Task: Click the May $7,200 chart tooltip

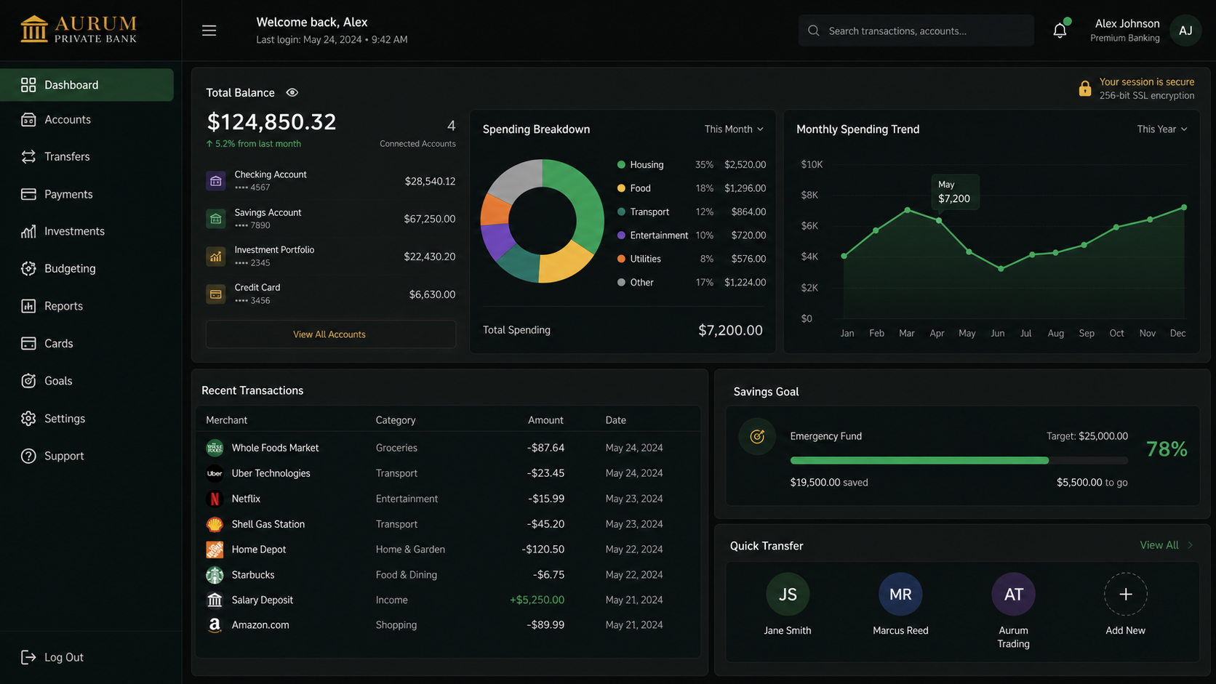Action: point(956,192)
